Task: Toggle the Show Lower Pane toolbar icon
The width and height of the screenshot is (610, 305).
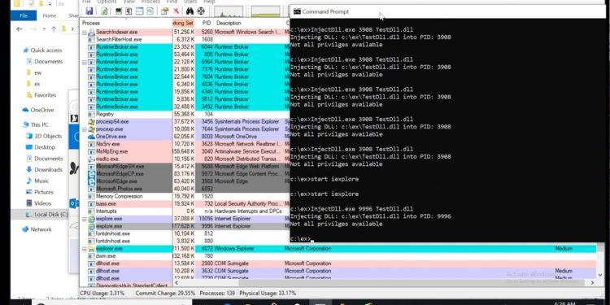Action: [x=140, y=11]
